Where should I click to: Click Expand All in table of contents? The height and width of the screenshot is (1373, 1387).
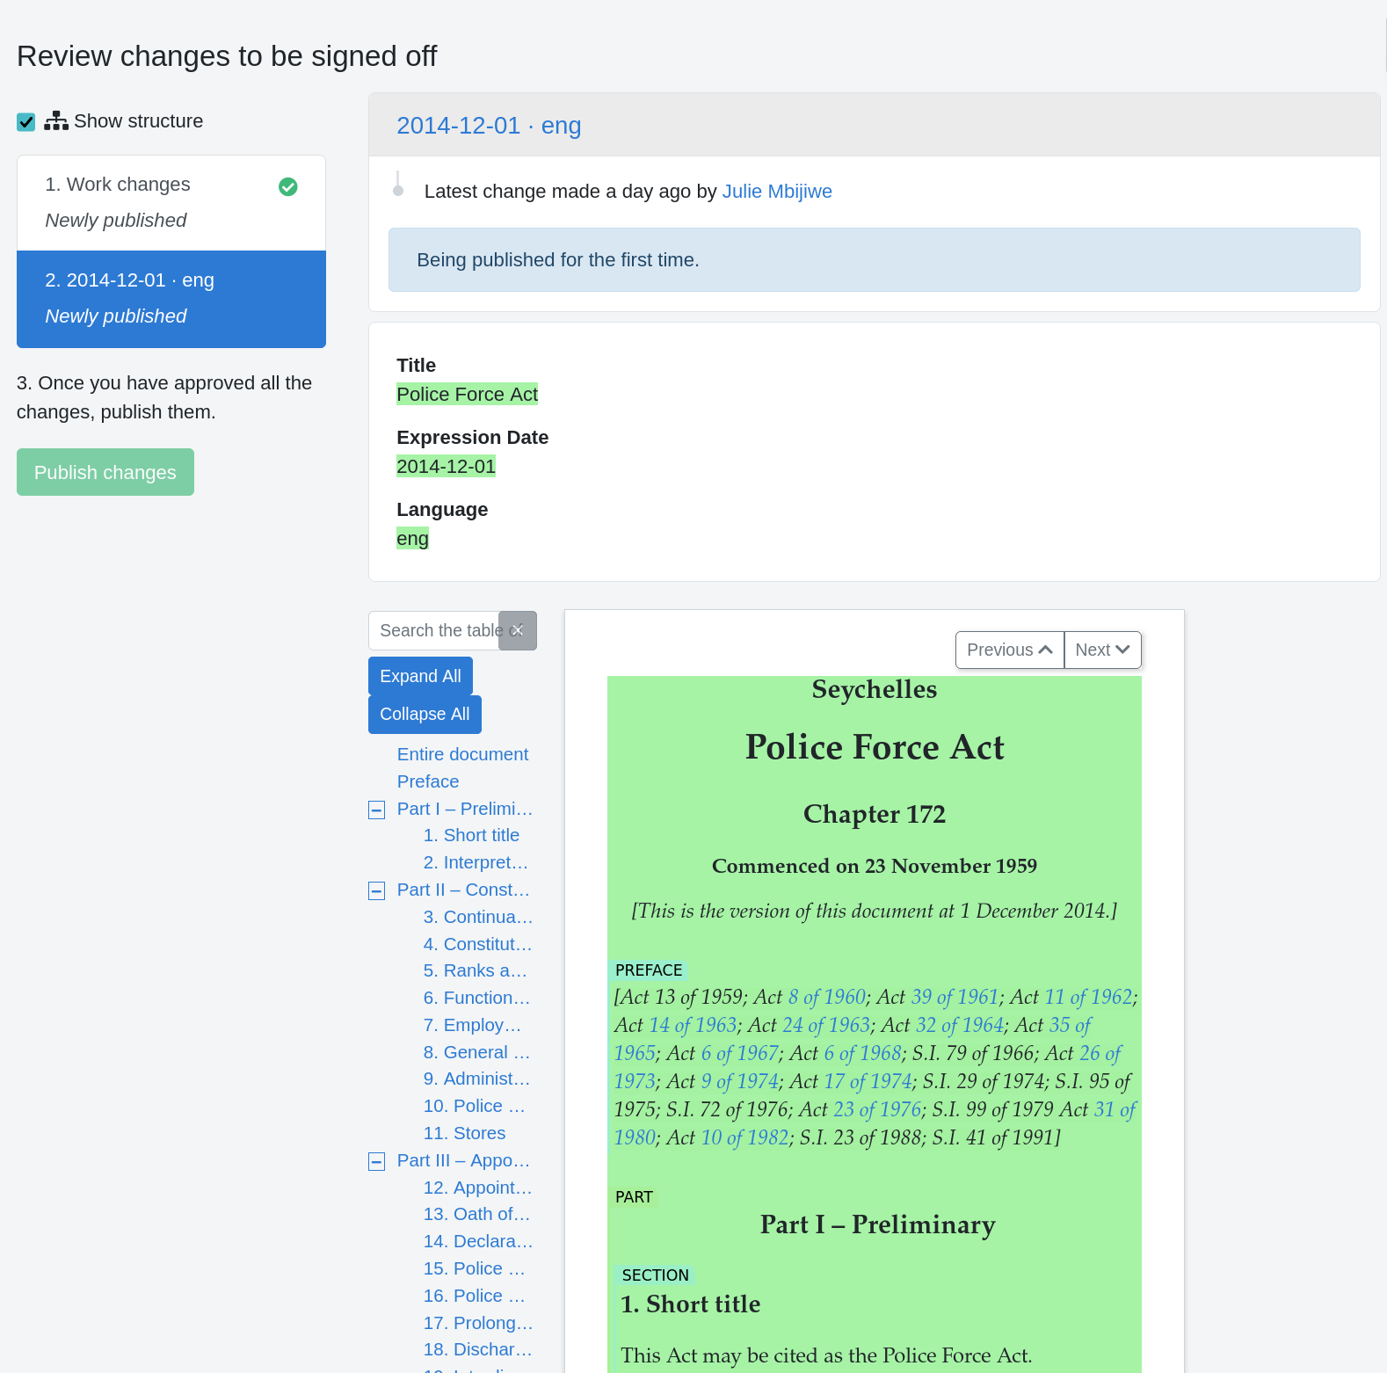point(420,677)
